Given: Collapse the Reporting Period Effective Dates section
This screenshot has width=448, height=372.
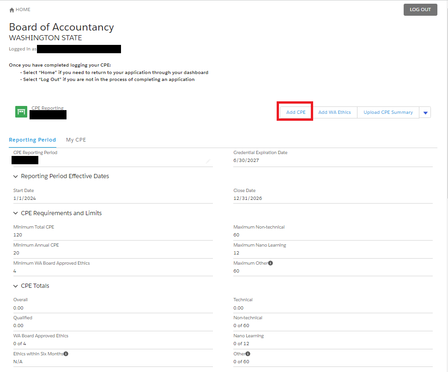Looking at the screenshot, I should tap(16, 176).
